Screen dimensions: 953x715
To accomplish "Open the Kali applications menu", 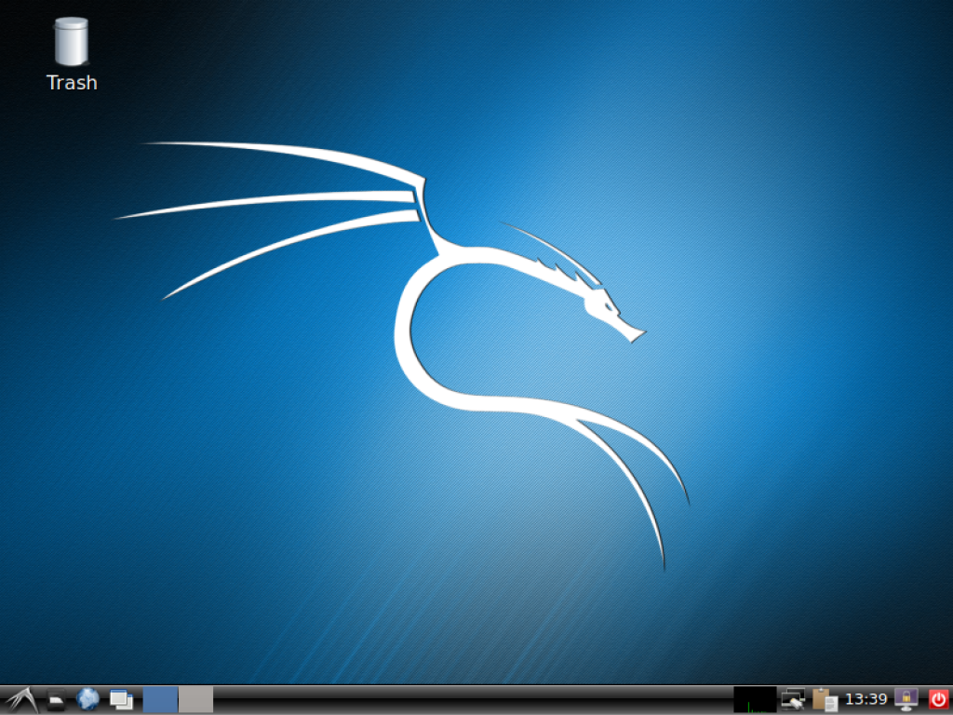I will point(21,699).
